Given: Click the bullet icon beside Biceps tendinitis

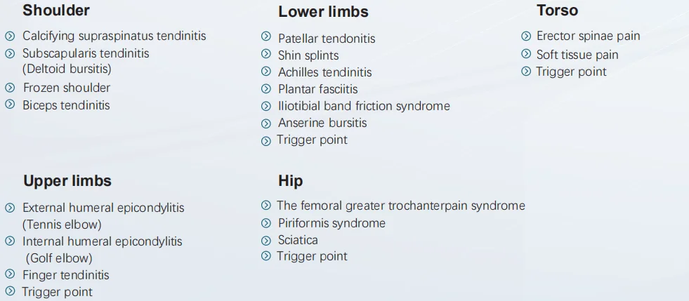Looking at the screenshot, I should point(10,105).
